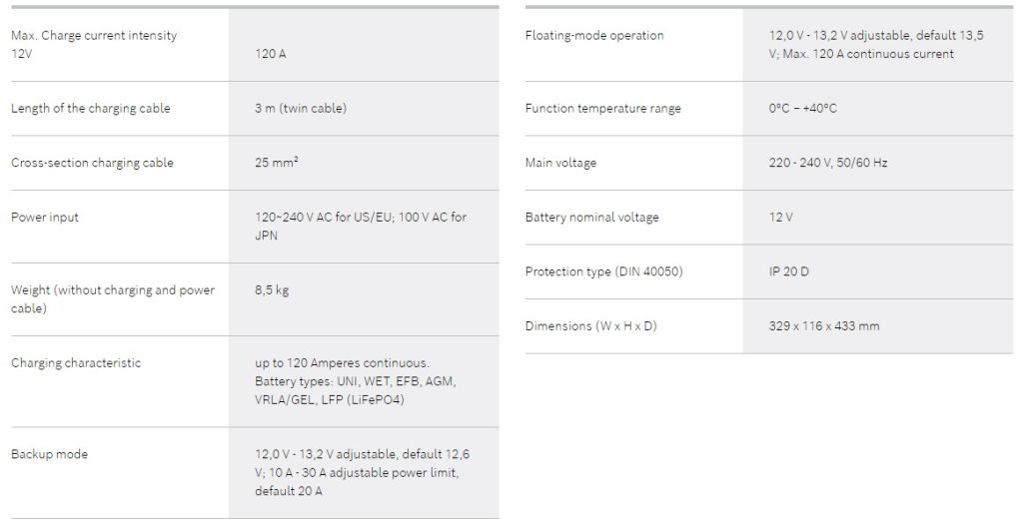Click the 'Floating-mode operation' label
1023x526 pixels.
tap(593, 36)
